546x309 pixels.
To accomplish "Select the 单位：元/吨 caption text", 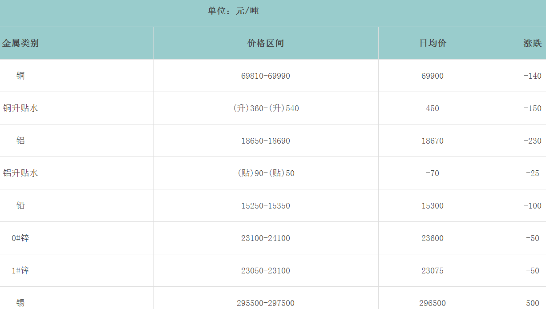I will point(233,11).
